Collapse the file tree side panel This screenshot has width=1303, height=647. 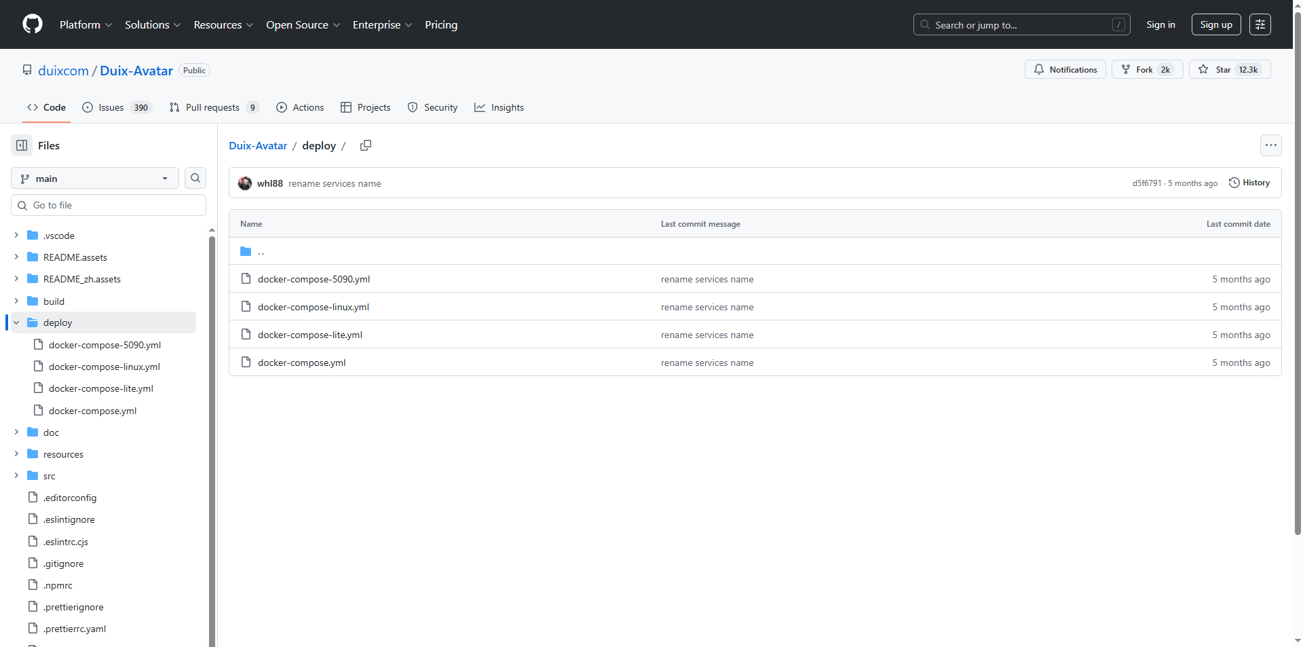[x=22, y=145]
